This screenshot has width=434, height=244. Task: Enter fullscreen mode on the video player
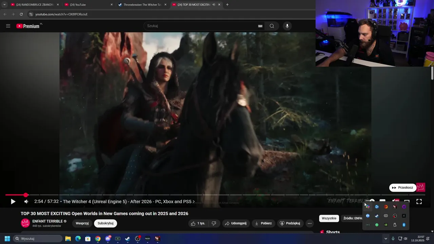[x=419, y=202]
